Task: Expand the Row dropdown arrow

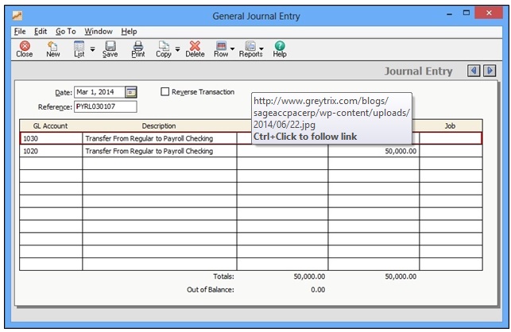Action: pos(232,49)
